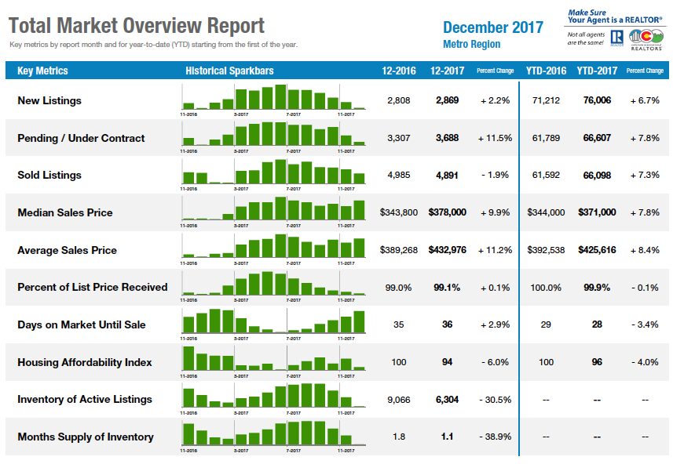Select the YTD-2017 column header

point(597,71)
